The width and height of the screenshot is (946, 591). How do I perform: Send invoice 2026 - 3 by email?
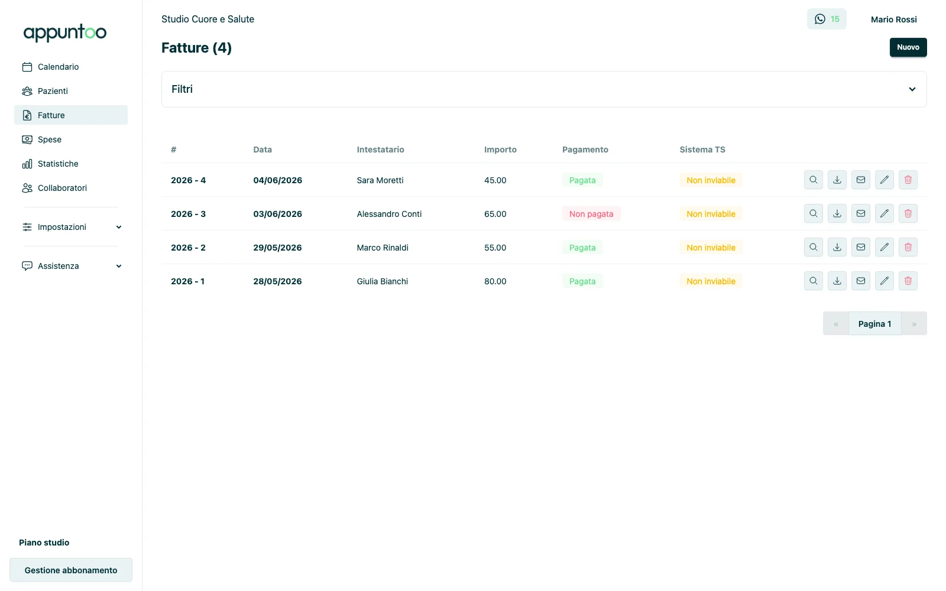click(861, 213)
